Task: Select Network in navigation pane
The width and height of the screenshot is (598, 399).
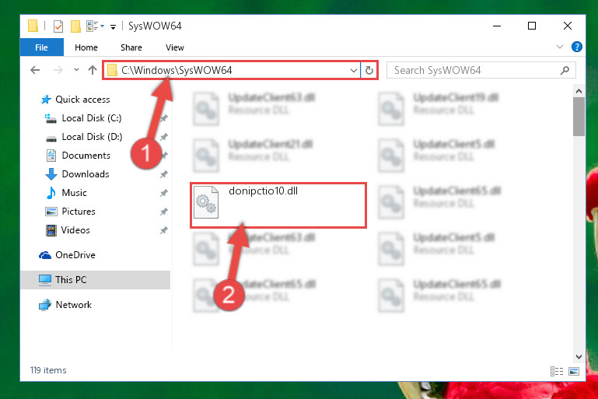Action: pos(74,305)
